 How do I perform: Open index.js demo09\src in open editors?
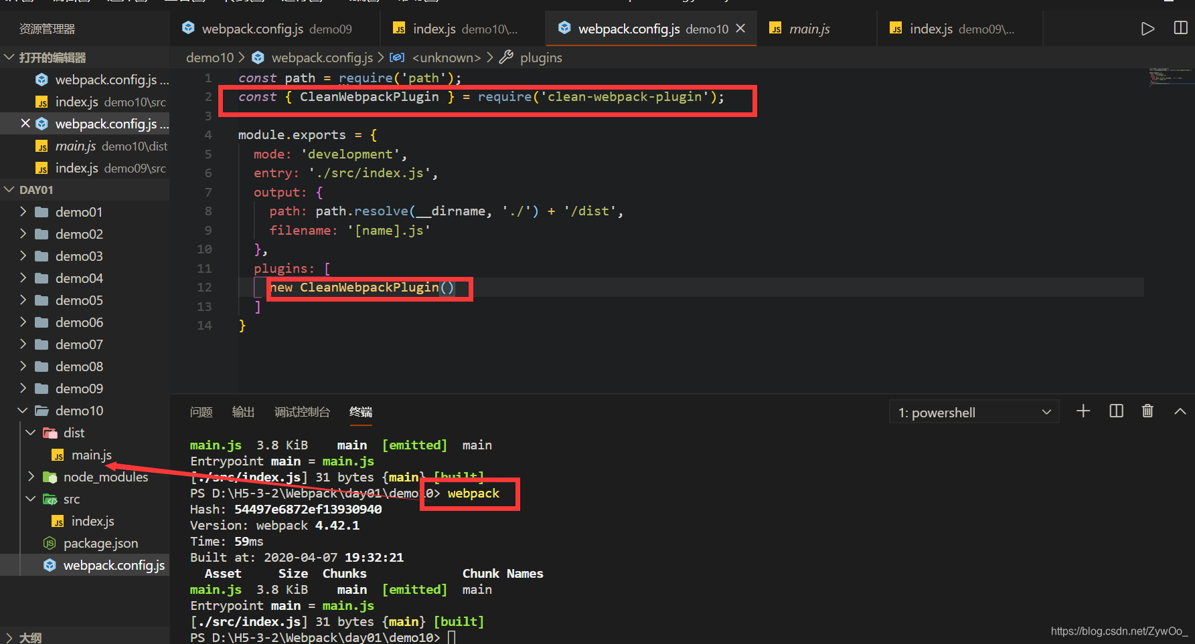pos(84,168)
